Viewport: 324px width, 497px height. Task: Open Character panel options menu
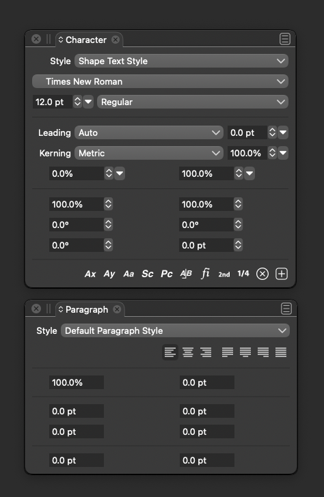(x=285, y=40)
